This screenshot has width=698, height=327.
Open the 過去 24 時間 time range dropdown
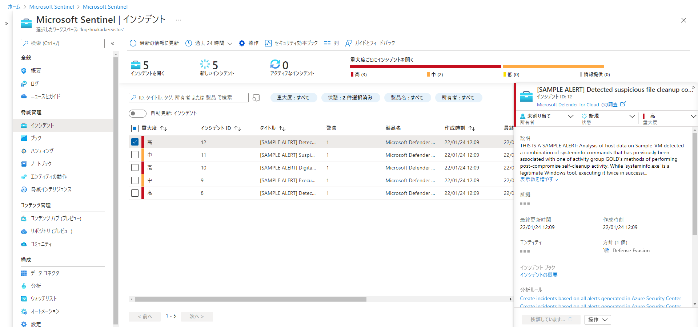(x=209, y=43)
